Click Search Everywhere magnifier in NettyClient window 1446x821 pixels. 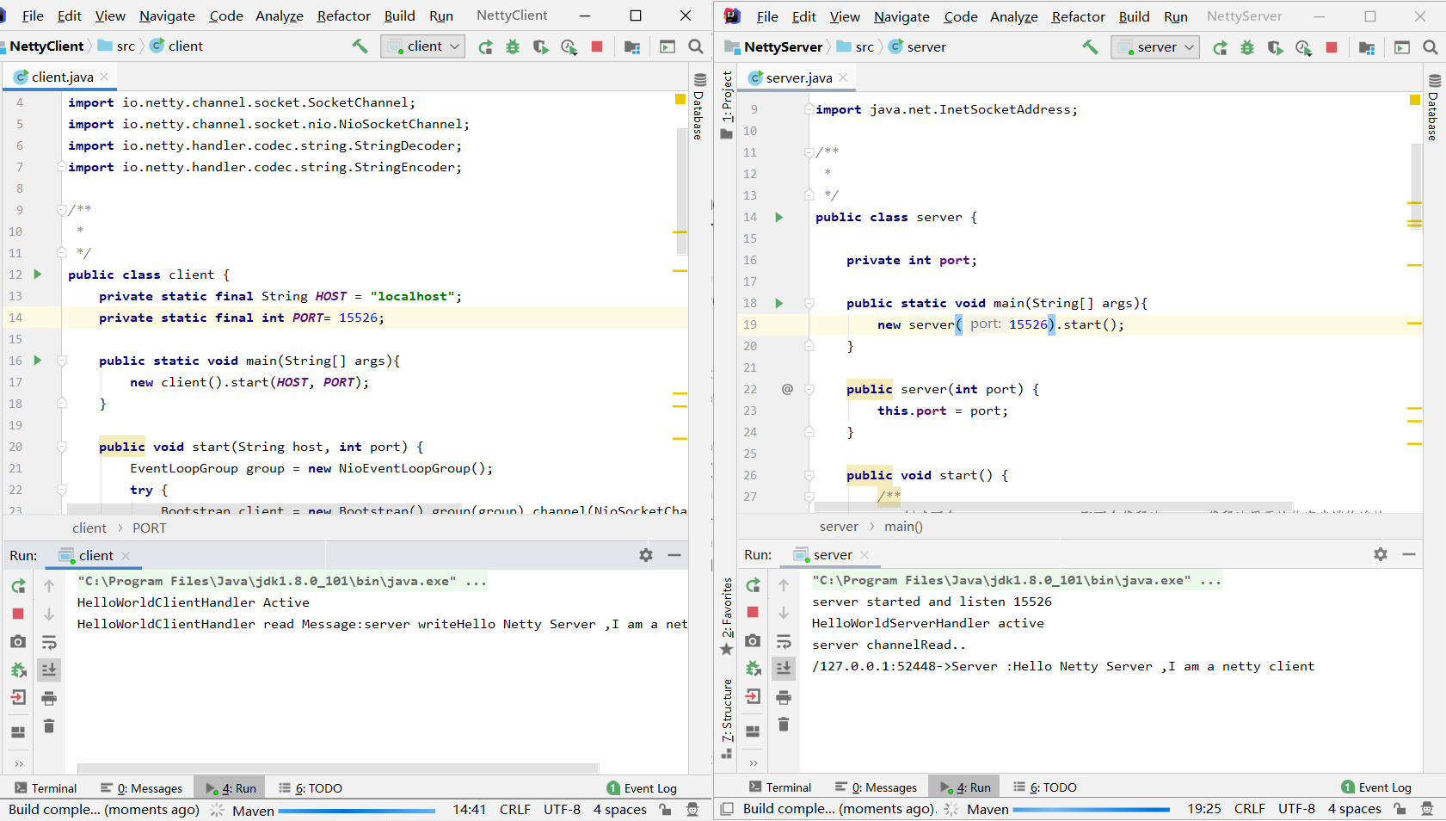(696, 46)
